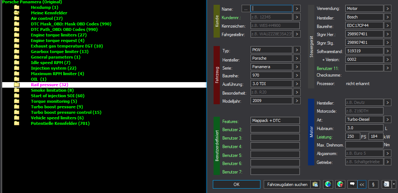Screen dimensions: 398x193
Task: Select DTC Path_OBD: OBD Codes (990)
Action: (64, 29)
